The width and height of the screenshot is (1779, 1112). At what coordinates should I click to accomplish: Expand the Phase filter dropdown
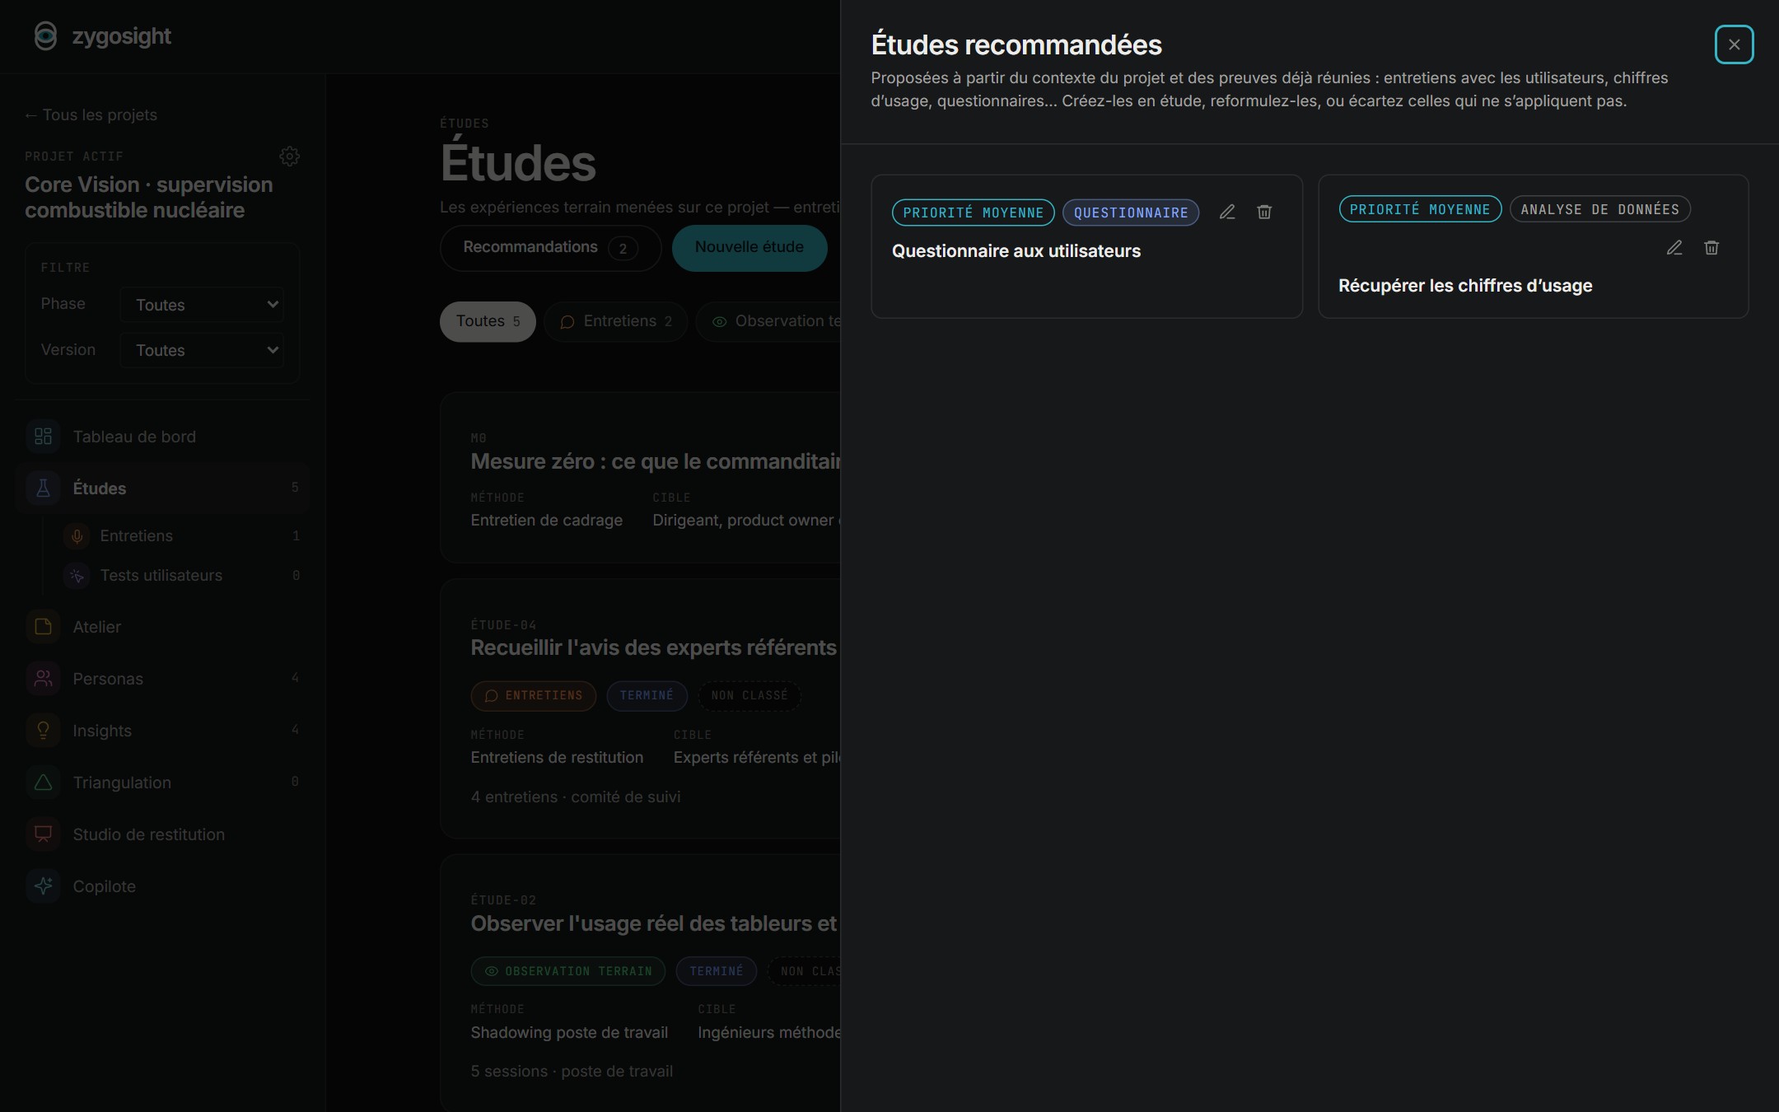tap(203, 305)
